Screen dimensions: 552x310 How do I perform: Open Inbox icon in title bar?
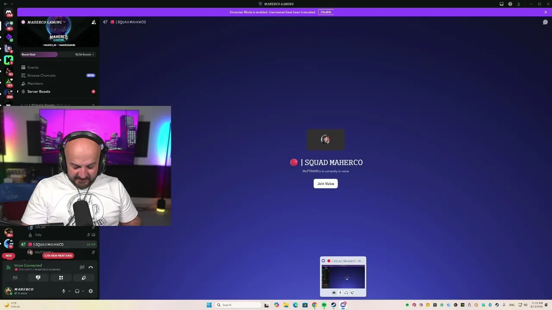tap(502, 4)
